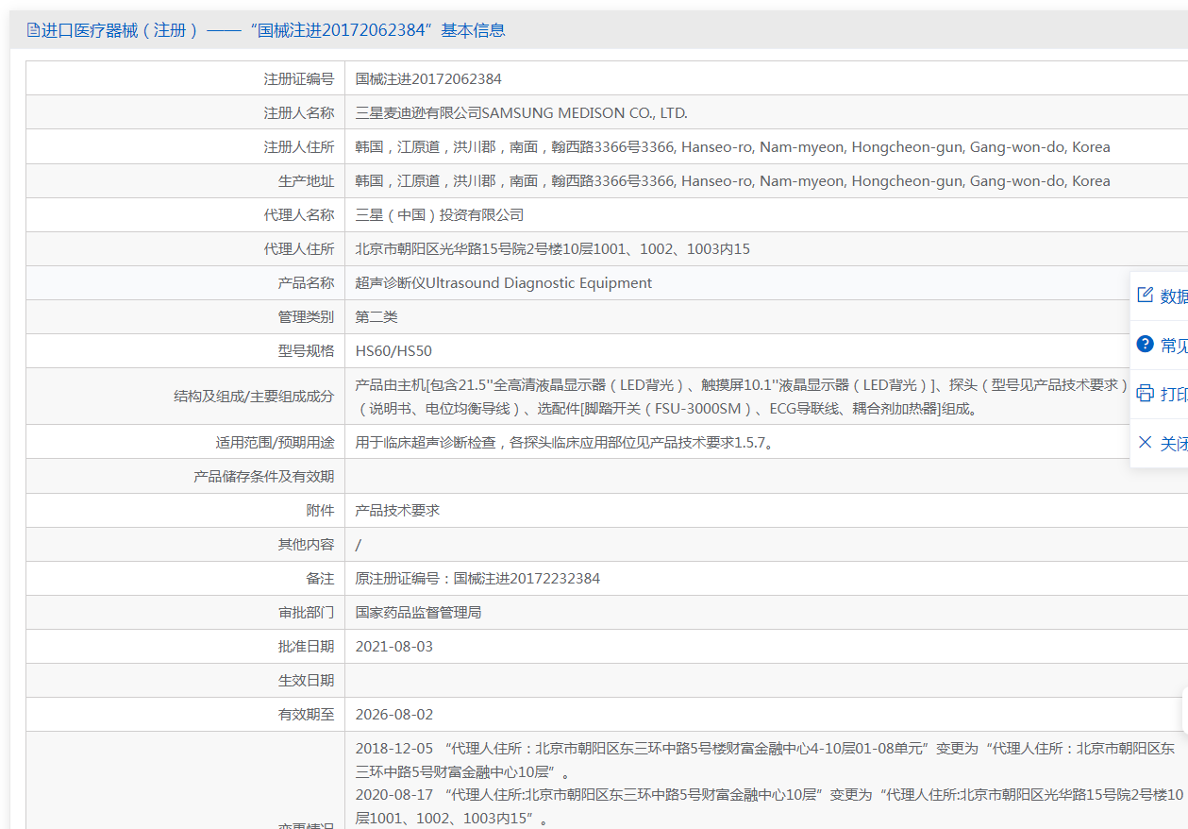
Task: Click the 管理类别 label
Action: [306, 317]
